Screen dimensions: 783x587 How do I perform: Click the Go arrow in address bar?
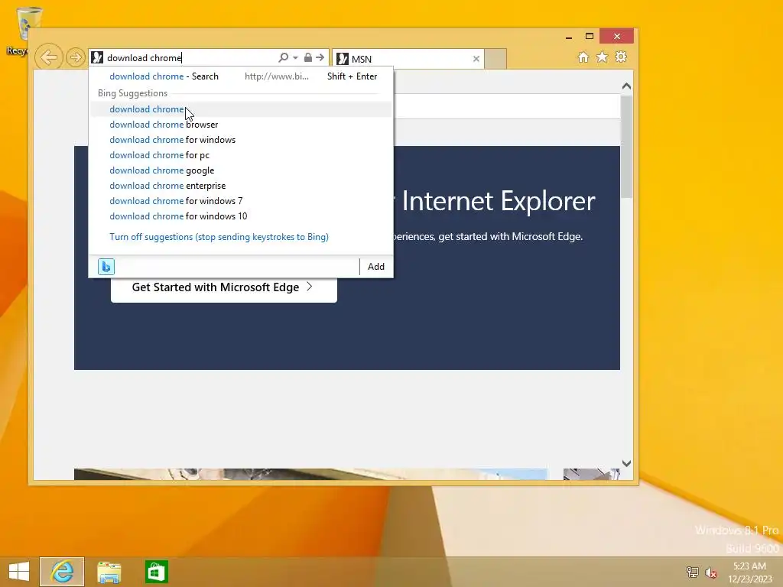click(320, 58)
